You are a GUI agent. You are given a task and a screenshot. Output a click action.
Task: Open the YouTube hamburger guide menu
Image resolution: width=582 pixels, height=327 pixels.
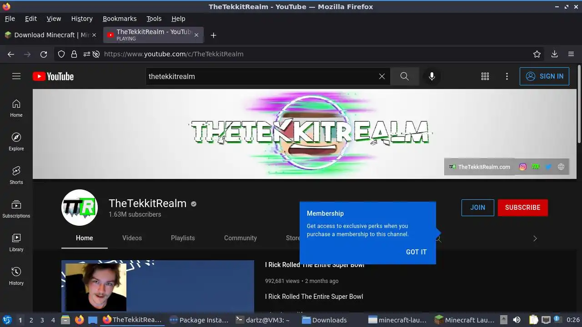click(16, 76)
